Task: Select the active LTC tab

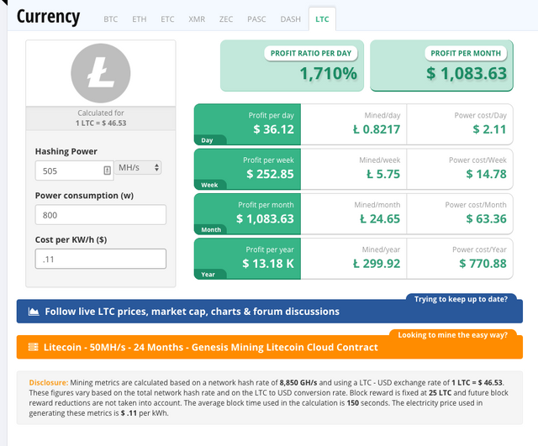Action: (322, 19)
